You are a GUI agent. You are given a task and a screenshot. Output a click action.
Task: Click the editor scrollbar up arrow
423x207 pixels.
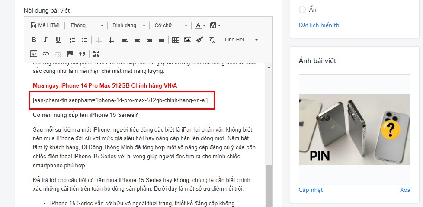click(x=269, y=67)
